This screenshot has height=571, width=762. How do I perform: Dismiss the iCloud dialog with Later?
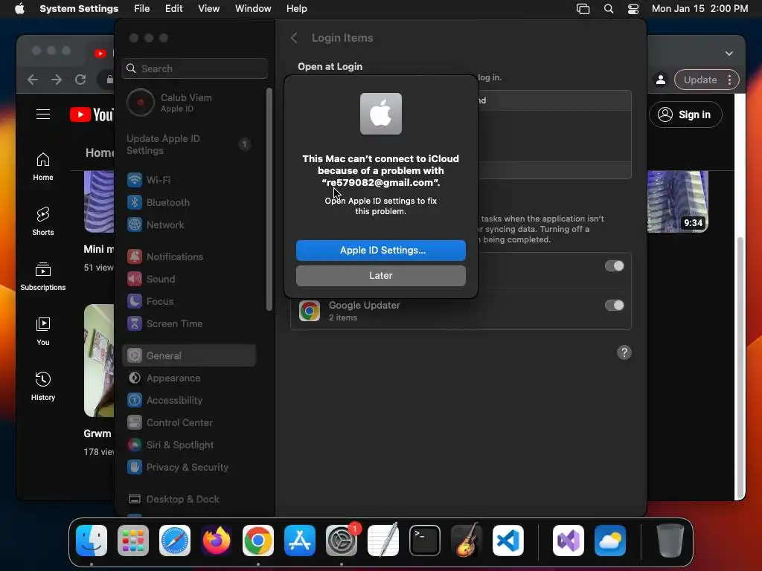point(380,275)
